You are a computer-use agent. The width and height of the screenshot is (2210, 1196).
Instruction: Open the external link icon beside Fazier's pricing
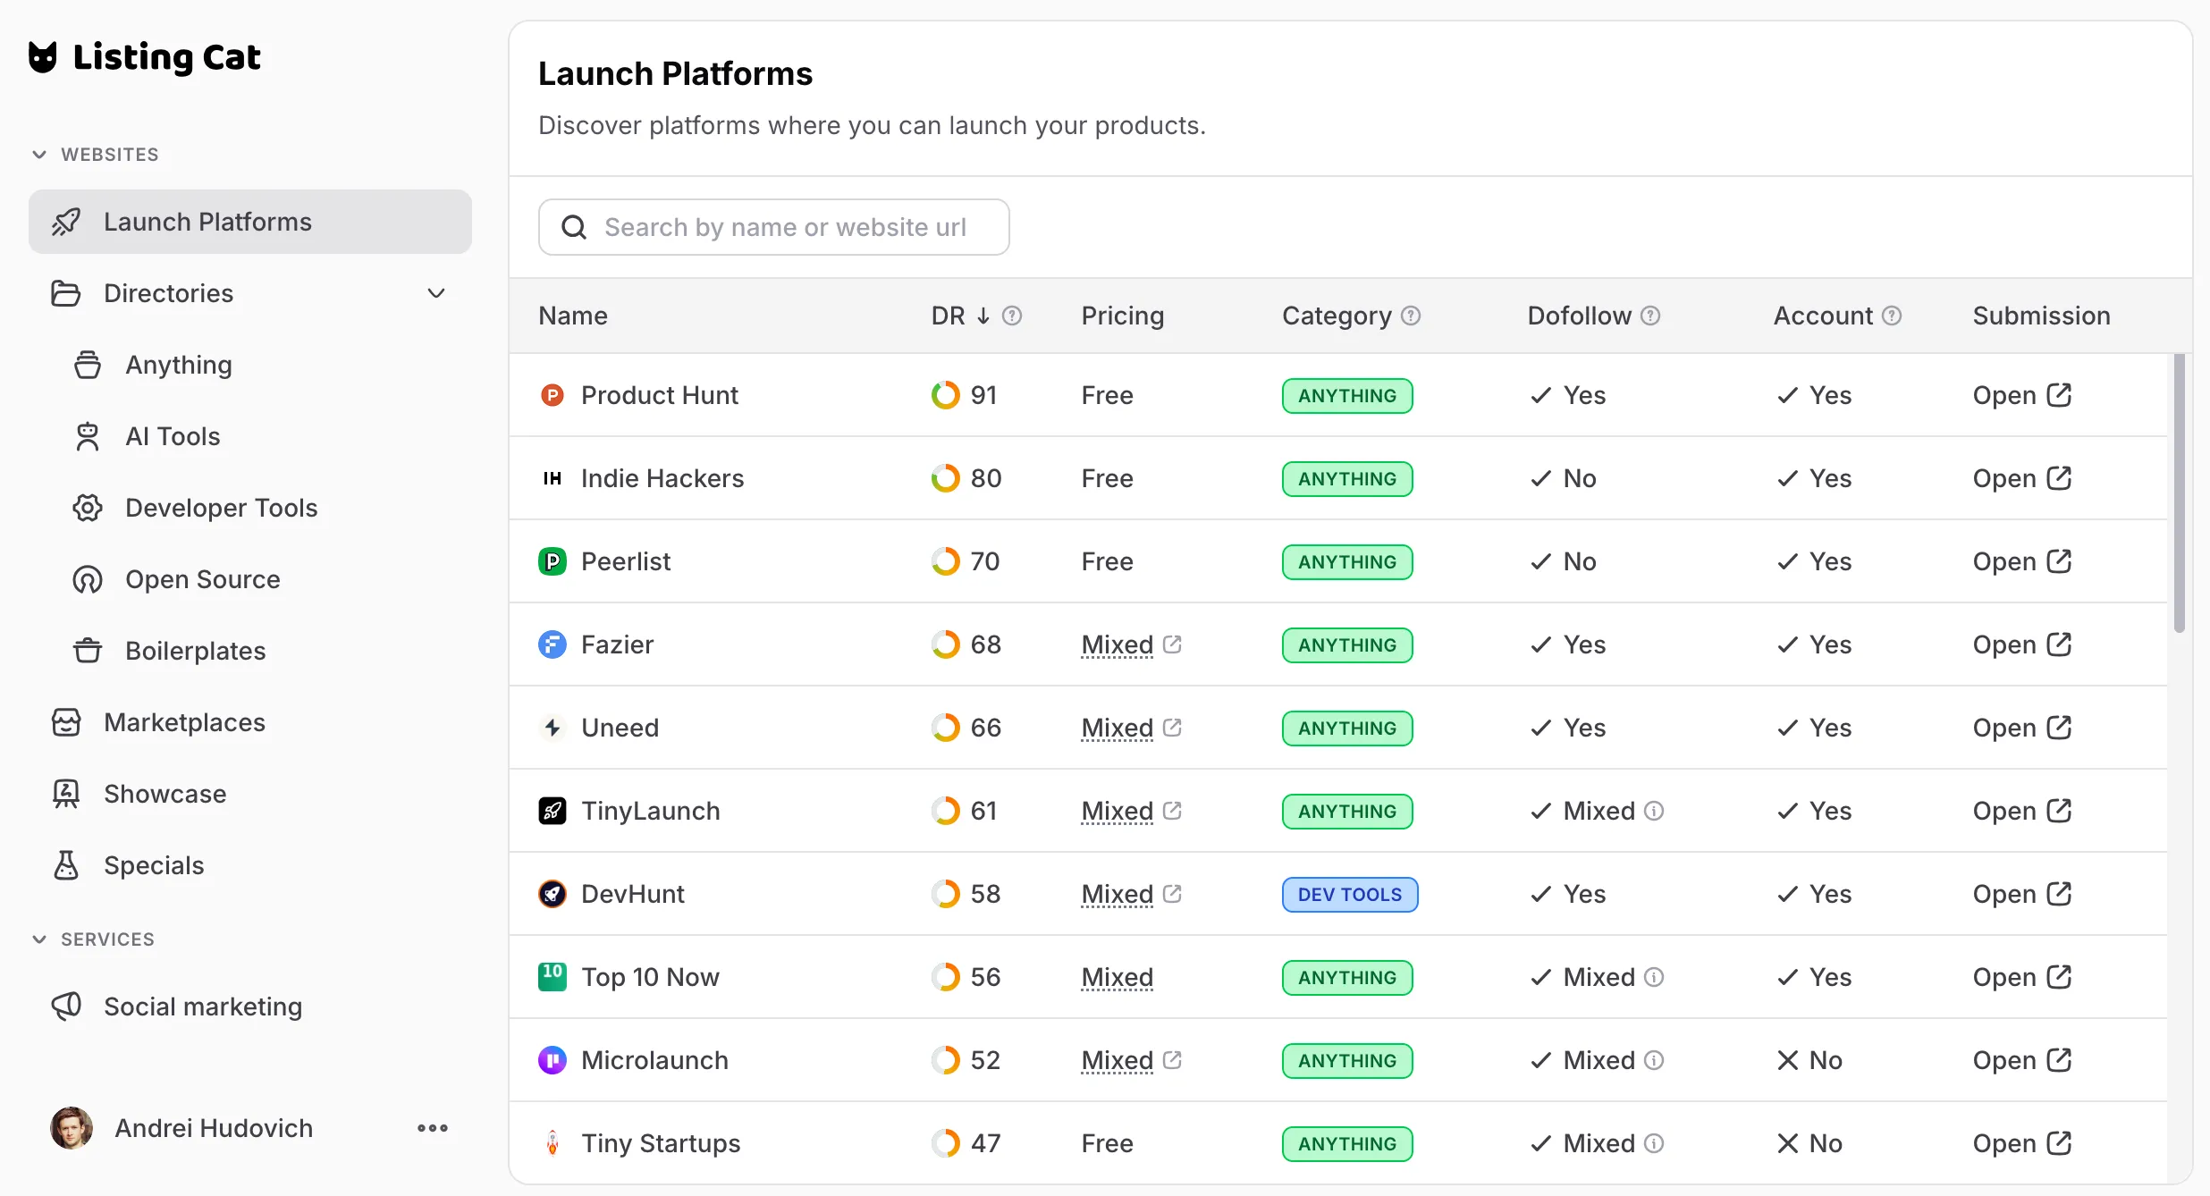click(1173, 644)
